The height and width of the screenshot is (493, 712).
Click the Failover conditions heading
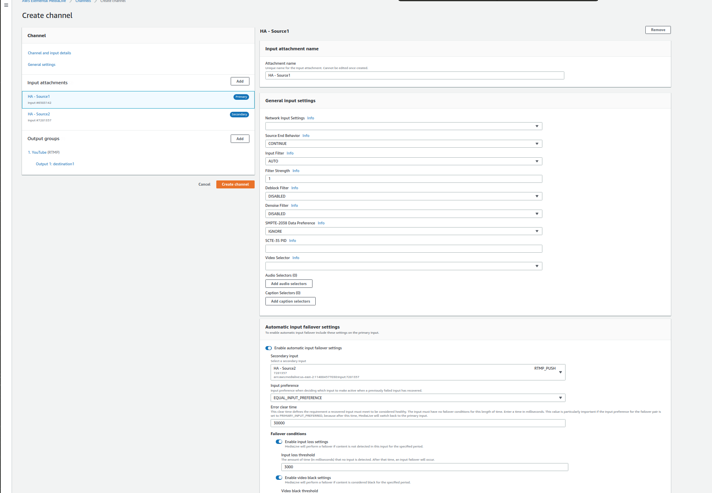(289, 434)
